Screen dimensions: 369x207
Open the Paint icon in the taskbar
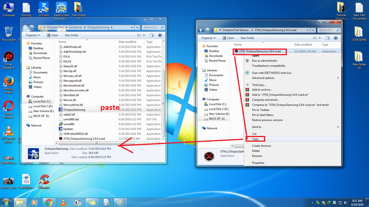121,202
